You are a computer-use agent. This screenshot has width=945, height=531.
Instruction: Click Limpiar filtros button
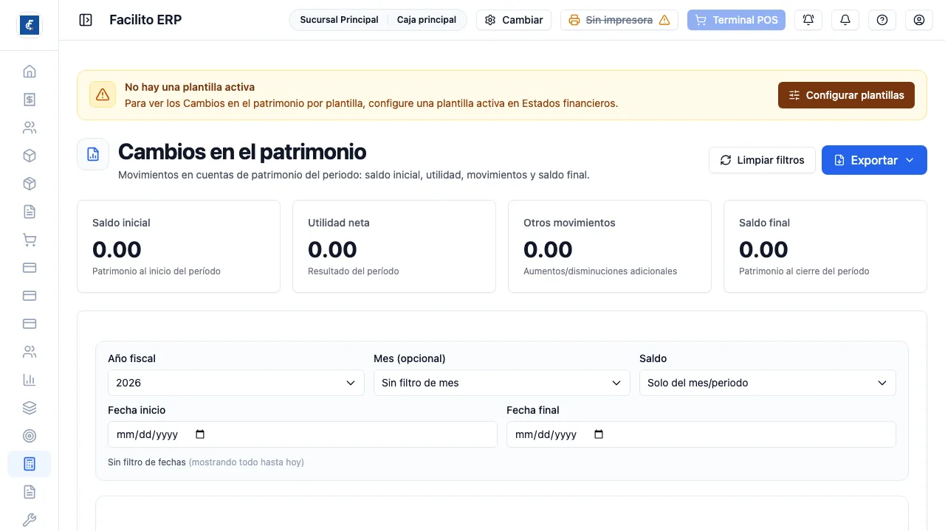(x=762, y=160)
